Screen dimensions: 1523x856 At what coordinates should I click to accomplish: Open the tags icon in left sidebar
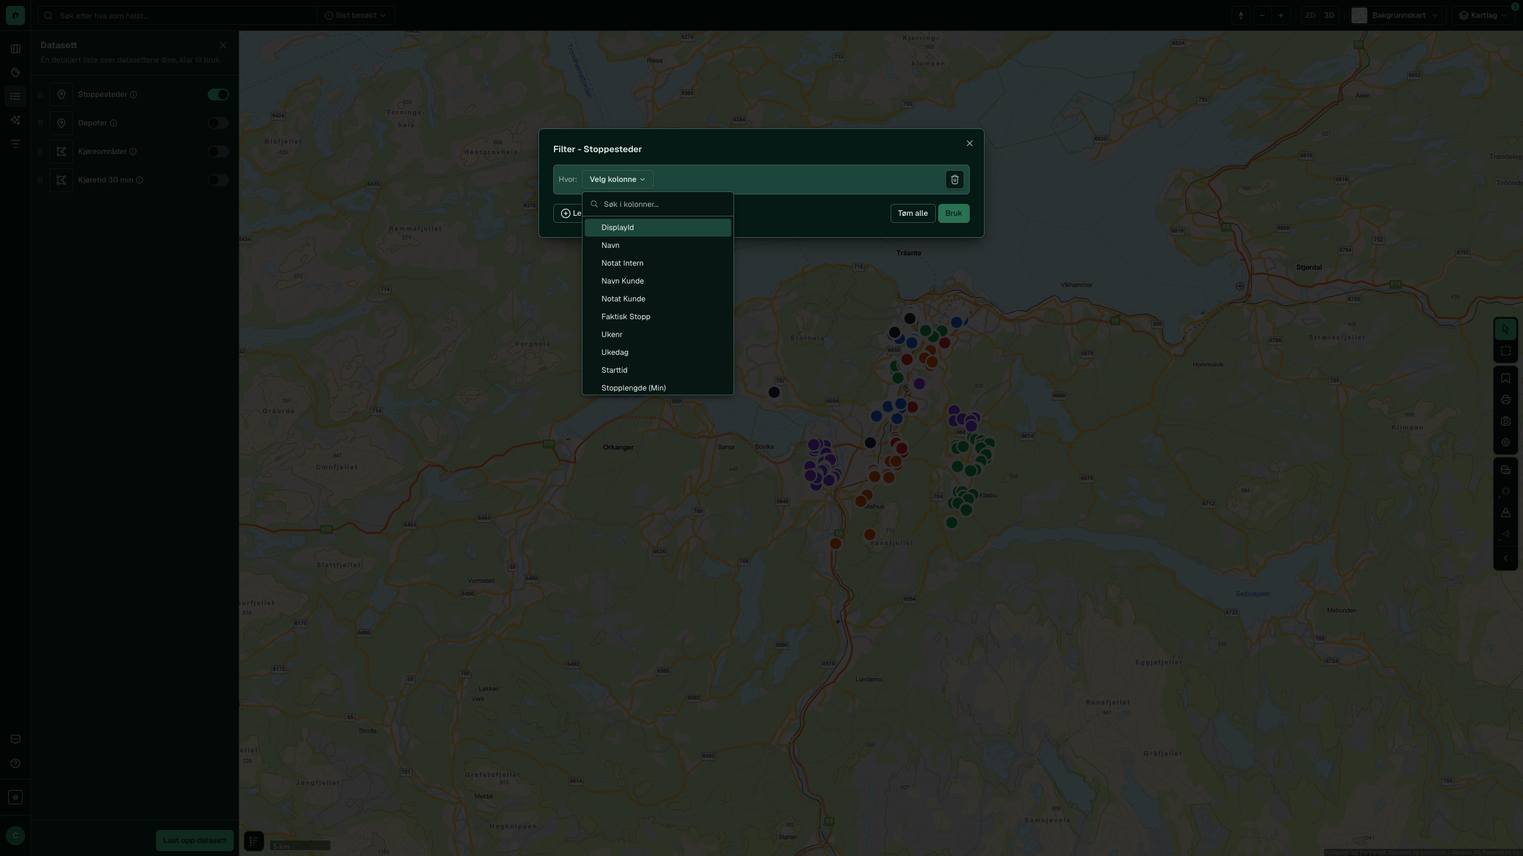coord(15,73)
